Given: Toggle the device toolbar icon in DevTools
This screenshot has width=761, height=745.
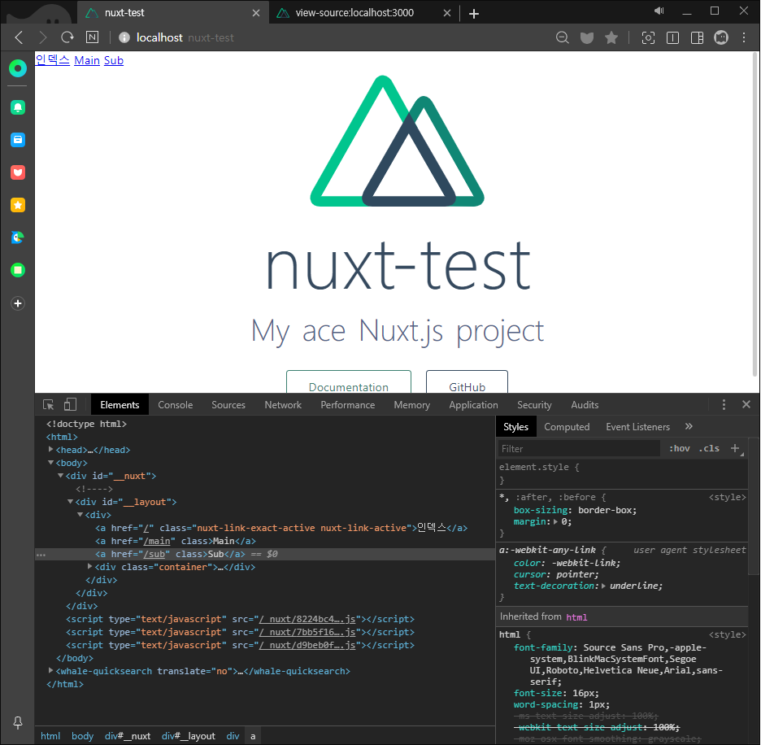Looking at the screenshot, I should [x=71, y=404].
